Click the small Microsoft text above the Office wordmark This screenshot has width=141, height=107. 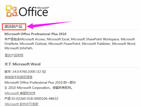tap(43, 8)
